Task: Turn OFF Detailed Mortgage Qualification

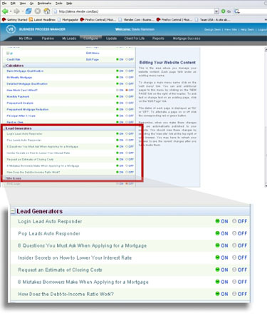Action: [x=127, y=83]
